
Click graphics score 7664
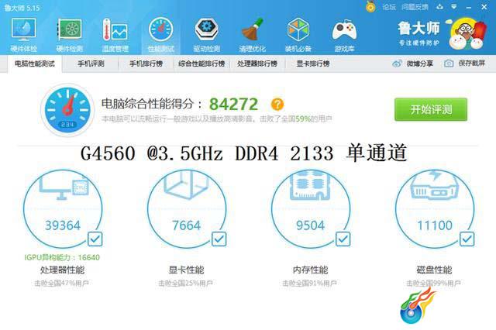(186, 225)
